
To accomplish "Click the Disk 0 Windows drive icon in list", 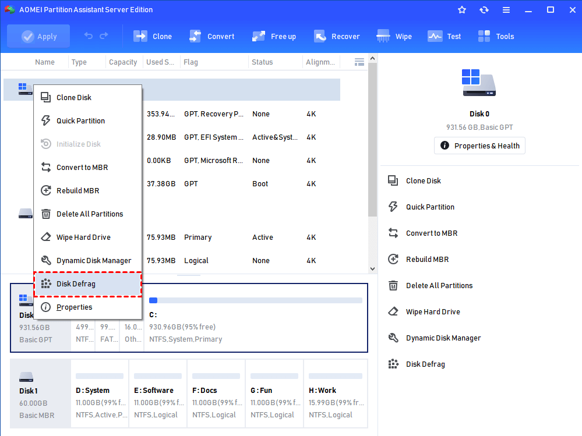I will (x=25, y=89).
